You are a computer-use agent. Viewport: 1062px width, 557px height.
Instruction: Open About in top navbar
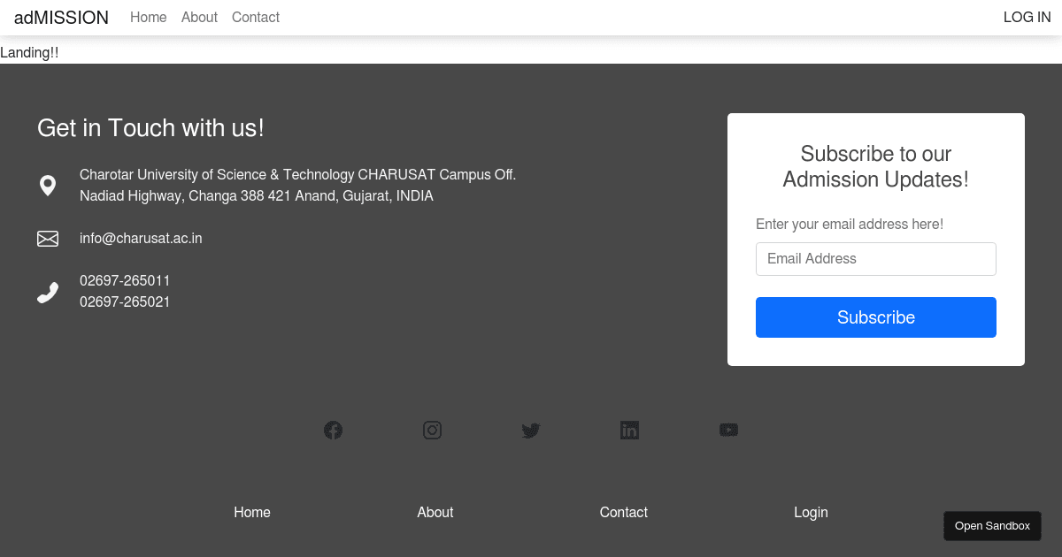199,18
